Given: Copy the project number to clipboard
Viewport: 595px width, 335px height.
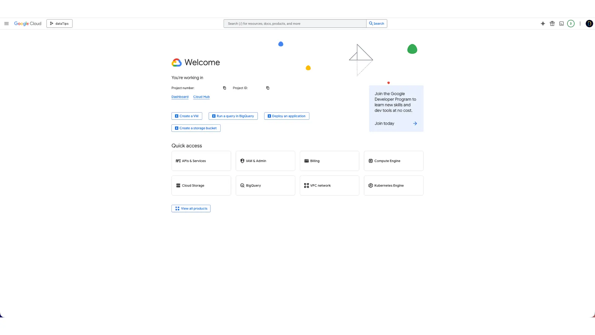Looking at the screenshot, I should 224,88.
